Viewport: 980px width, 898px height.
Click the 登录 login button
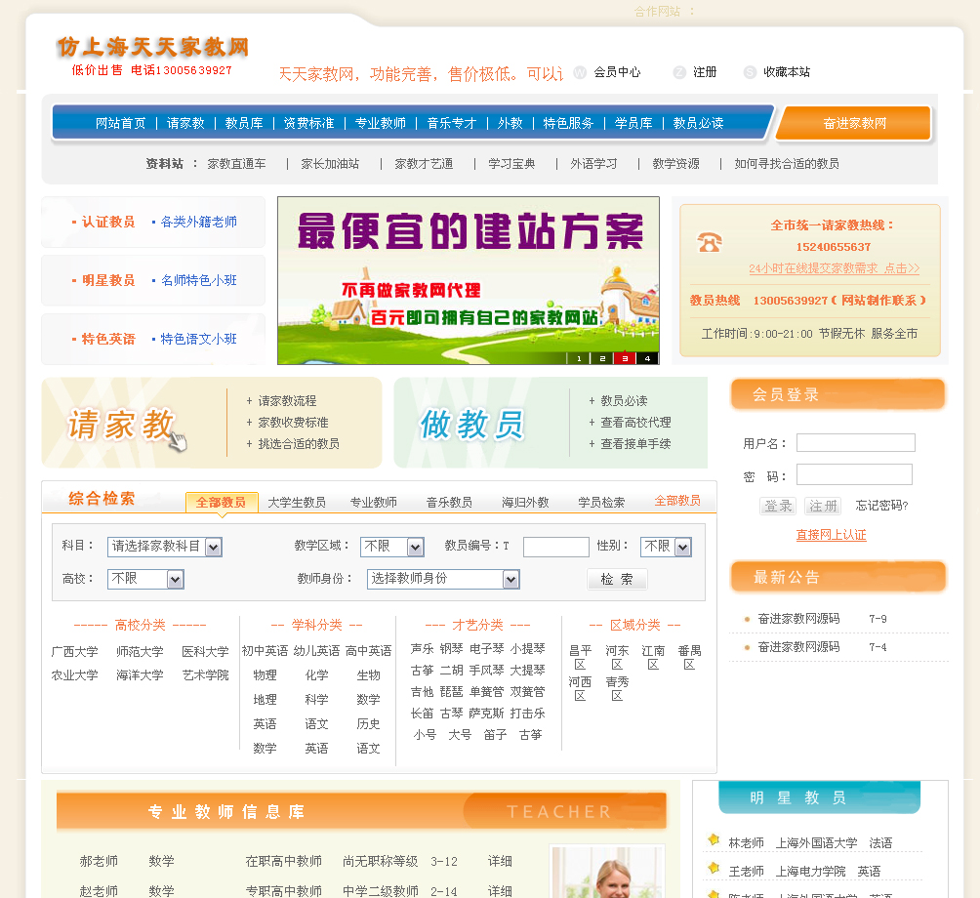click(778, 506)
